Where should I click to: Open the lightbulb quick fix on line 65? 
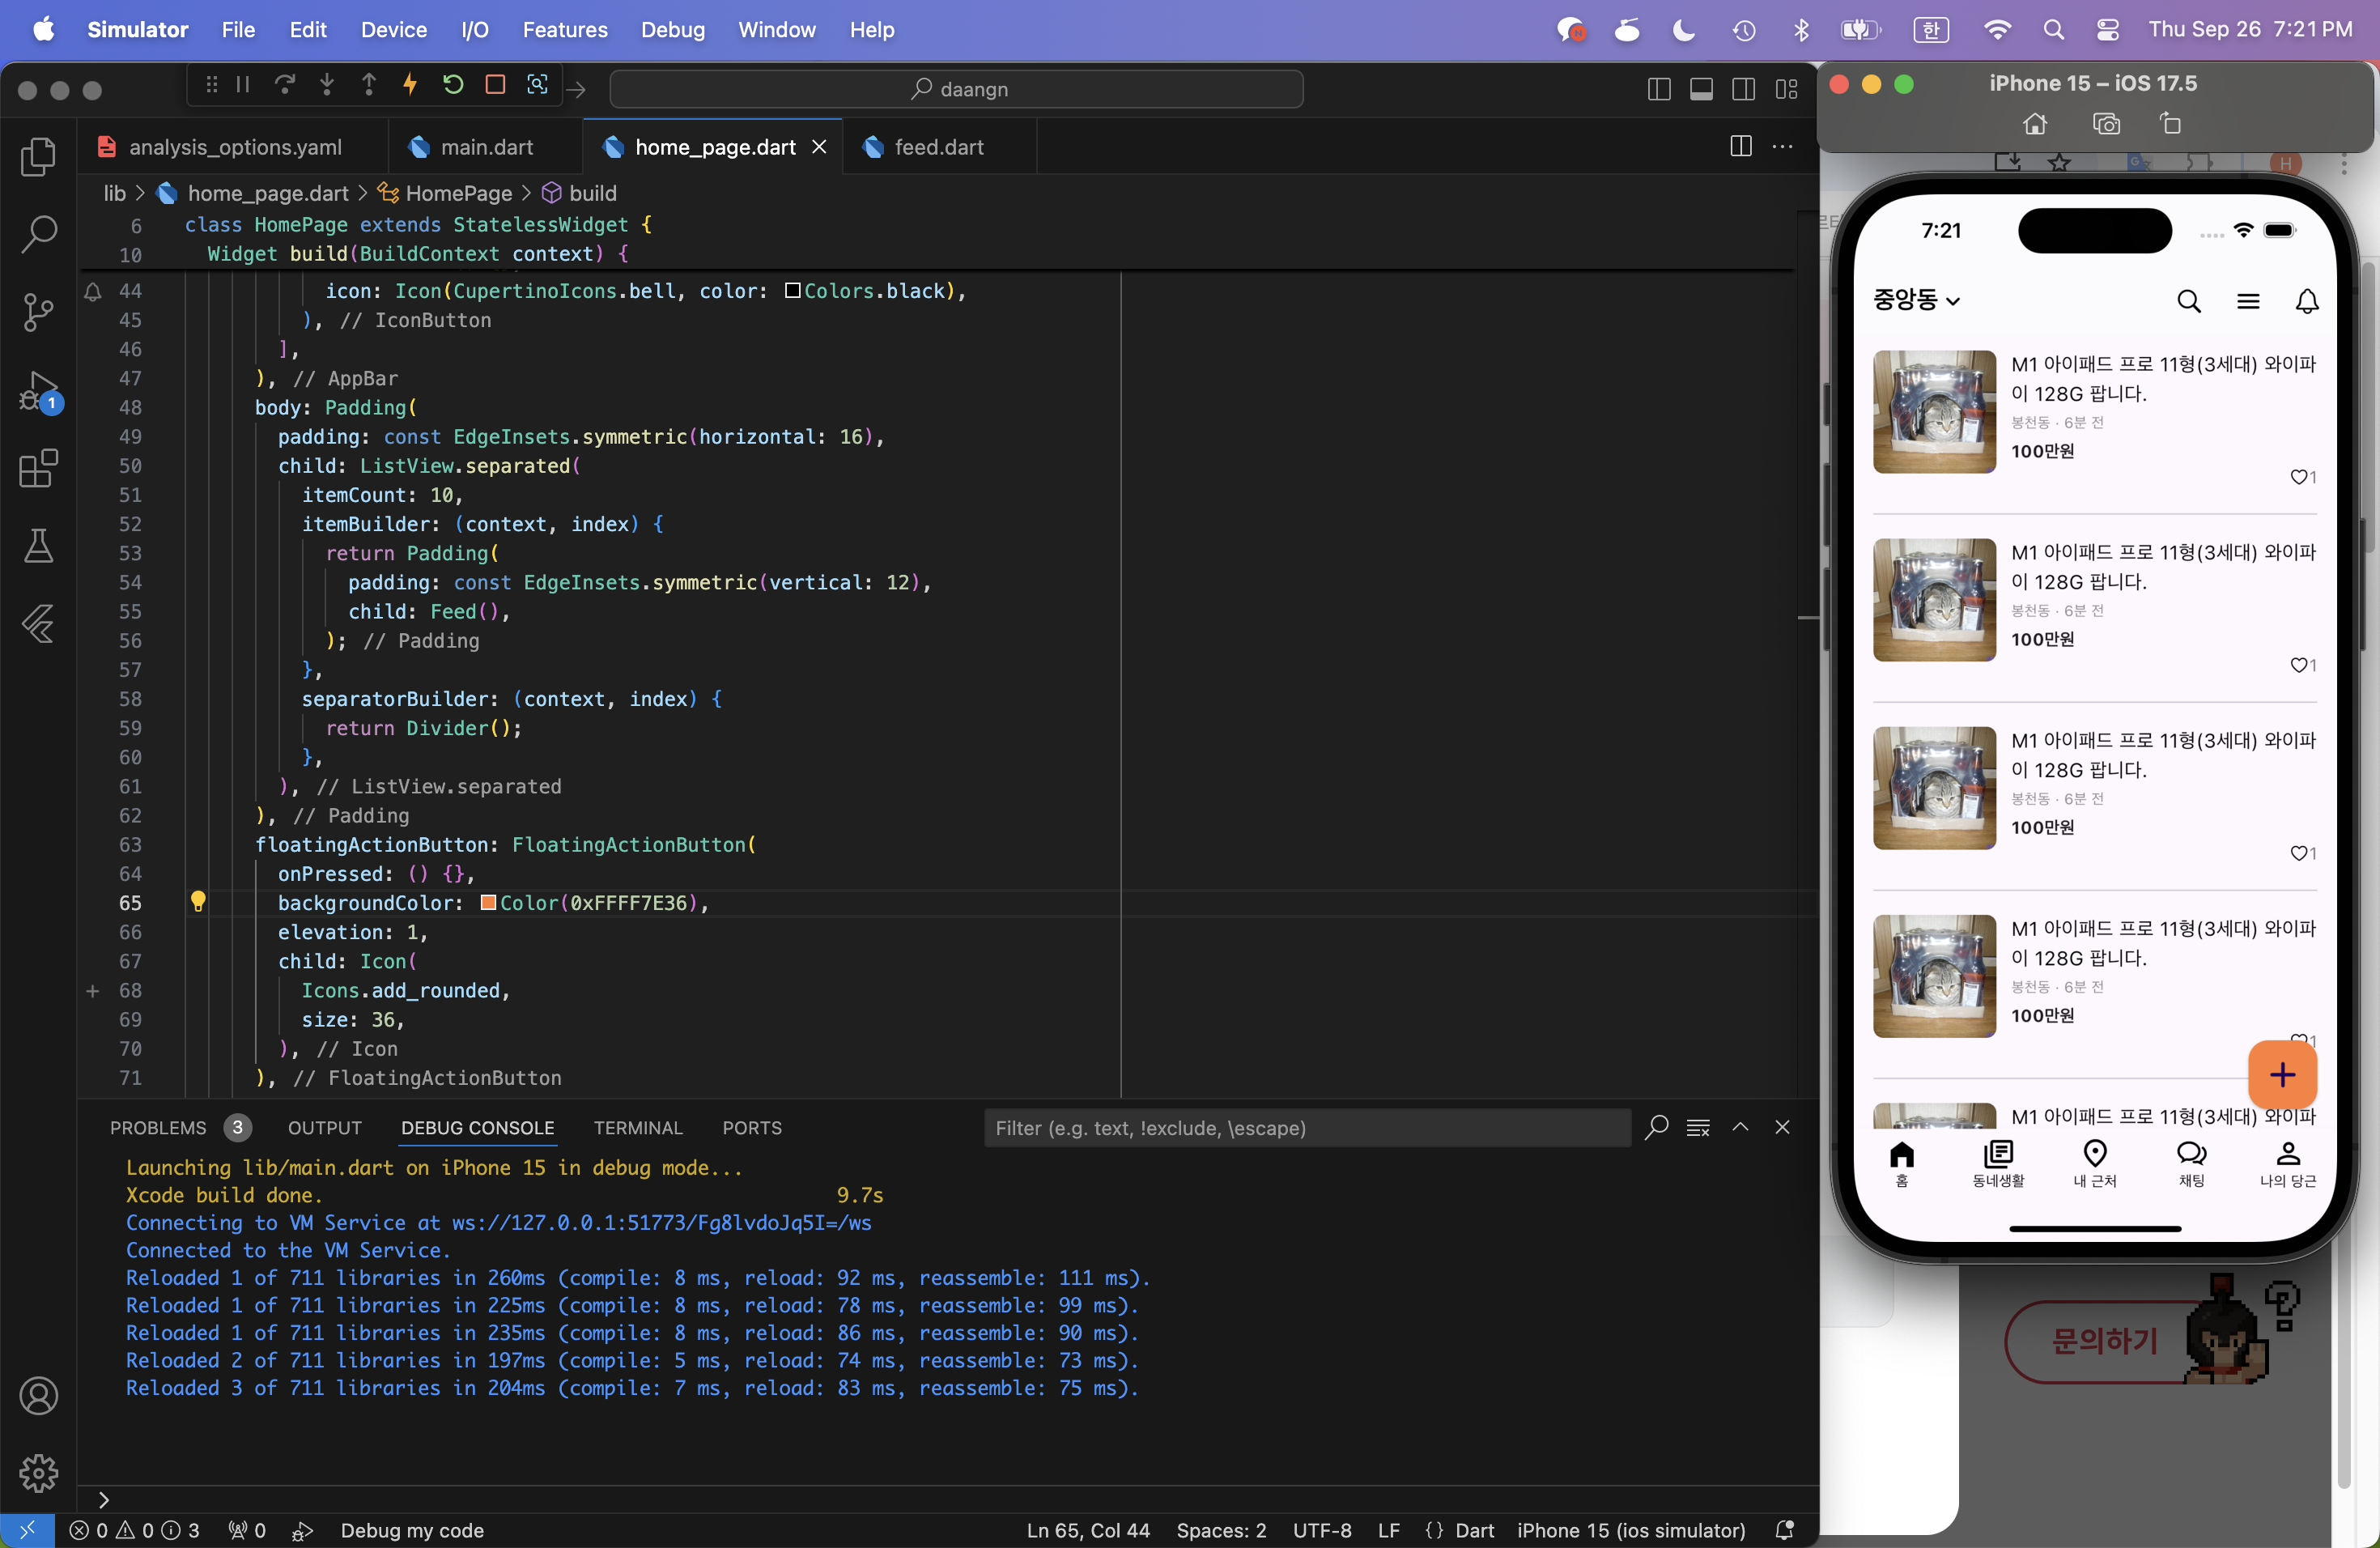coord(198,902)
